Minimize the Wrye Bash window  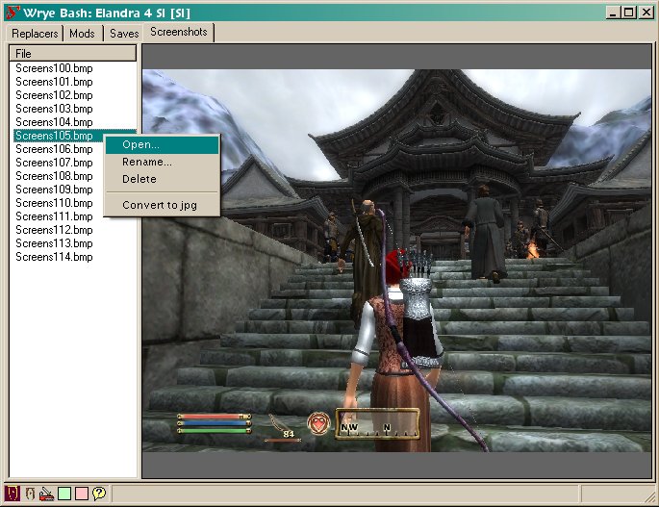pyautogui.click(x=613, y=13)
